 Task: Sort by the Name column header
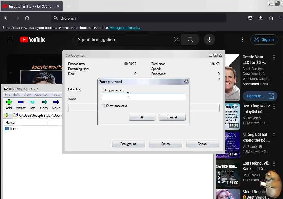tap(26, 123)
